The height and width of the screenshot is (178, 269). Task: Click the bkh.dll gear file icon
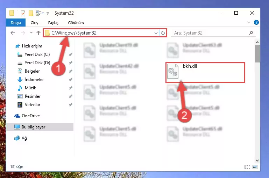coord(173,71)
